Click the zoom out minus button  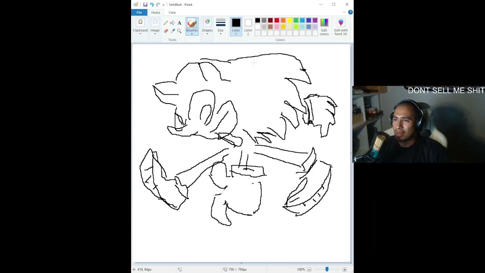coord(309,269)
